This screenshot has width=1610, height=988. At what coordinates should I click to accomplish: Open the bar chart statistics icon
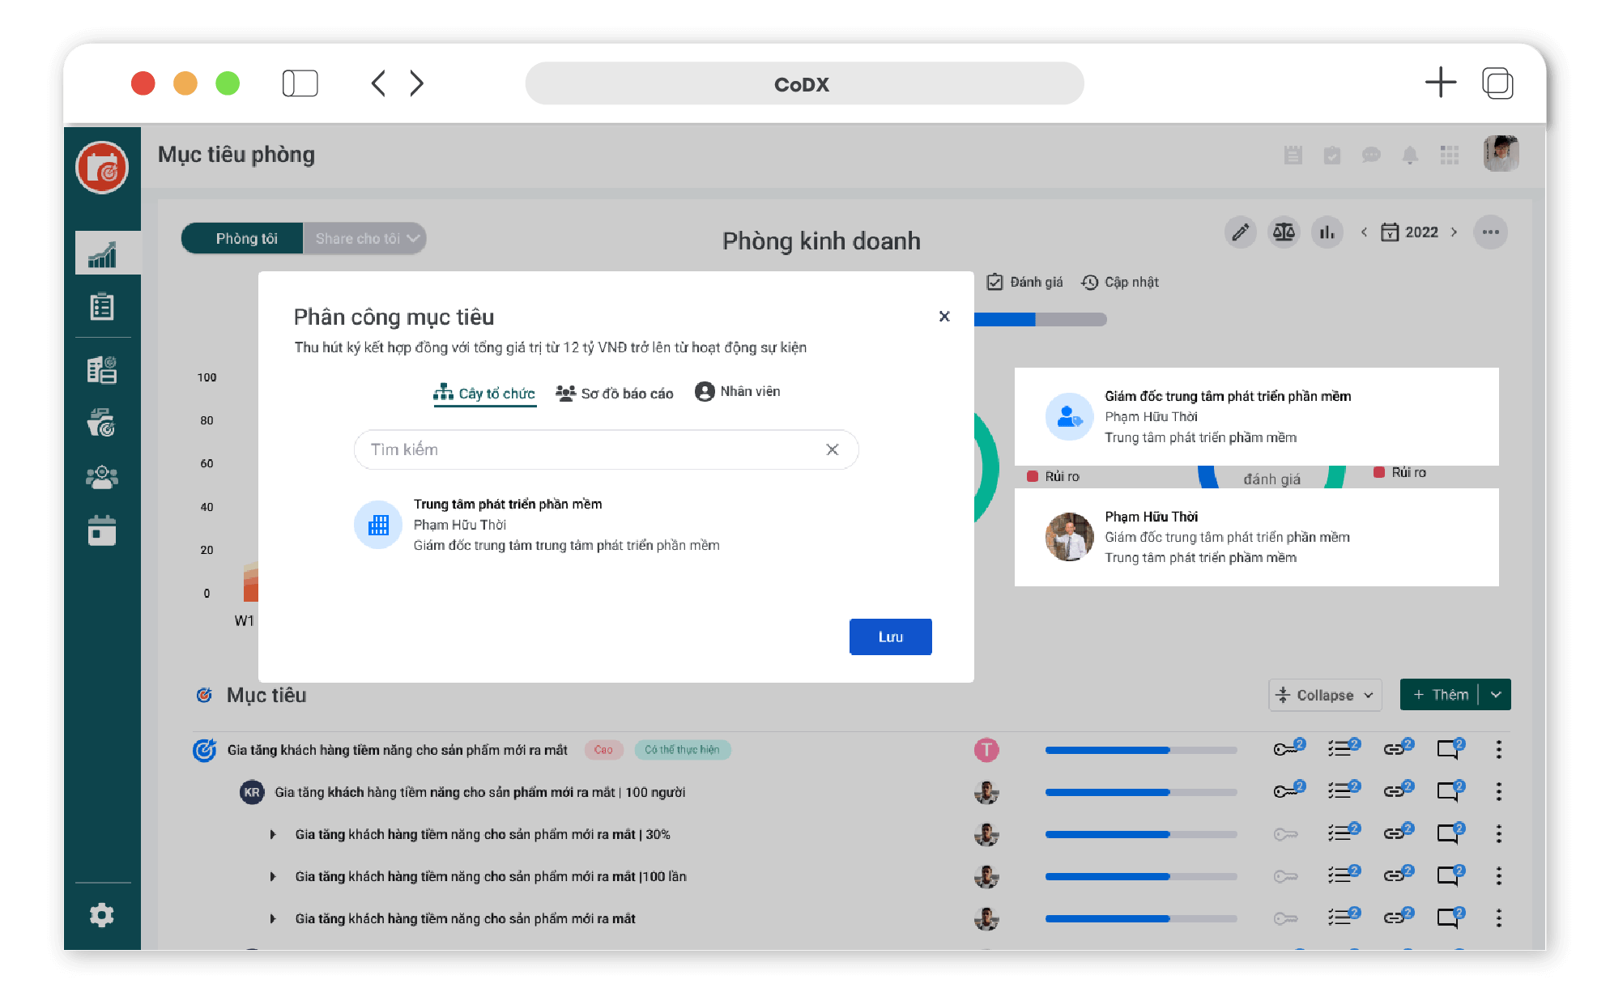[1327, 233]
